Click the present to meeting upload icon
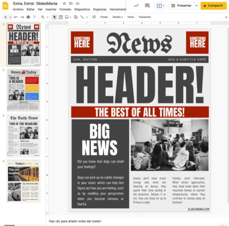The height and width of the screenshot is (226, 229). pyautogui.click(x=159, y=6)
